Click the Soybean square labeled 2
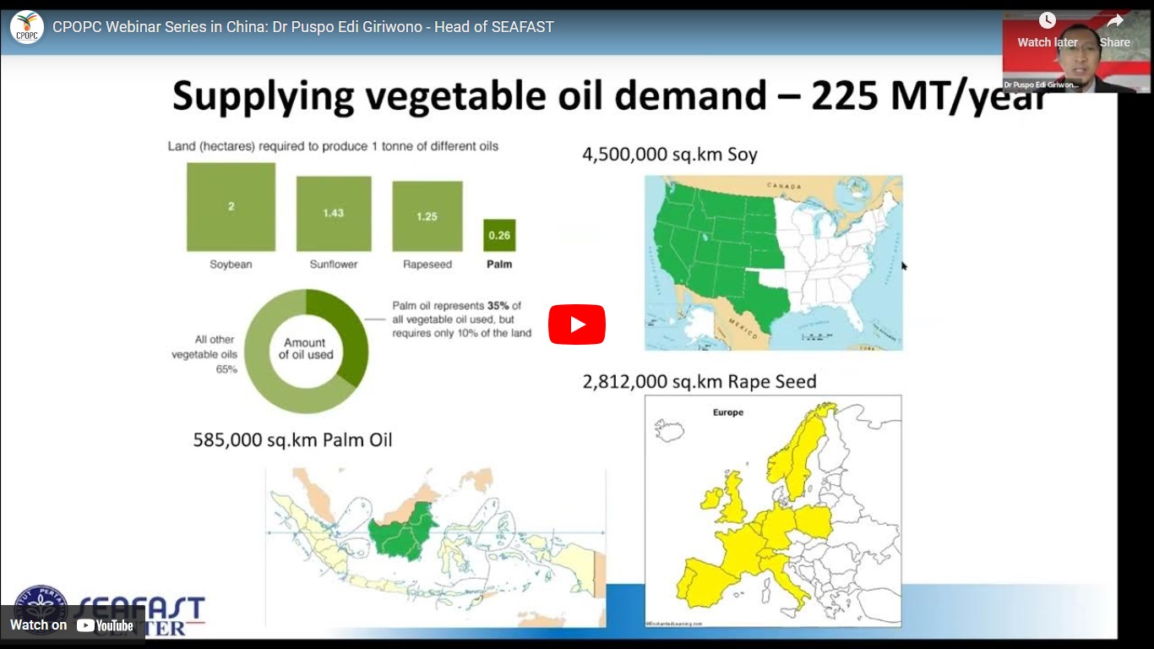This screenshot has height=649, width=1154. 231,207
